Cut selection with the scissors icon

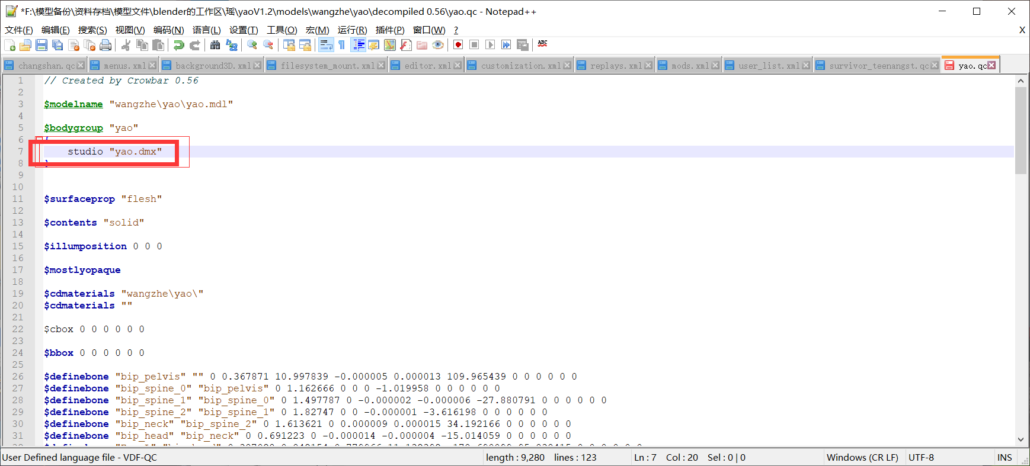coord(126,45)
